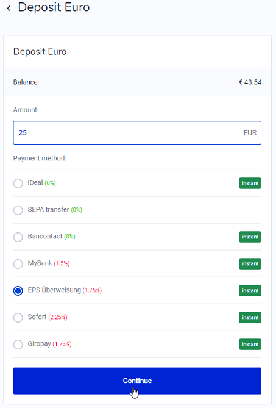Click the blue Continue button
The height and width of the screenshot is (408, 276).
click(137, 381)
